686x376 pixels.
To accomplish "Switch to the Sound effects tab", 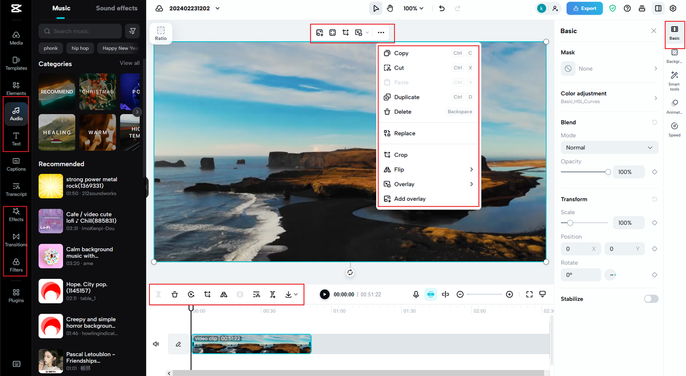I will (x=117, y=8).
